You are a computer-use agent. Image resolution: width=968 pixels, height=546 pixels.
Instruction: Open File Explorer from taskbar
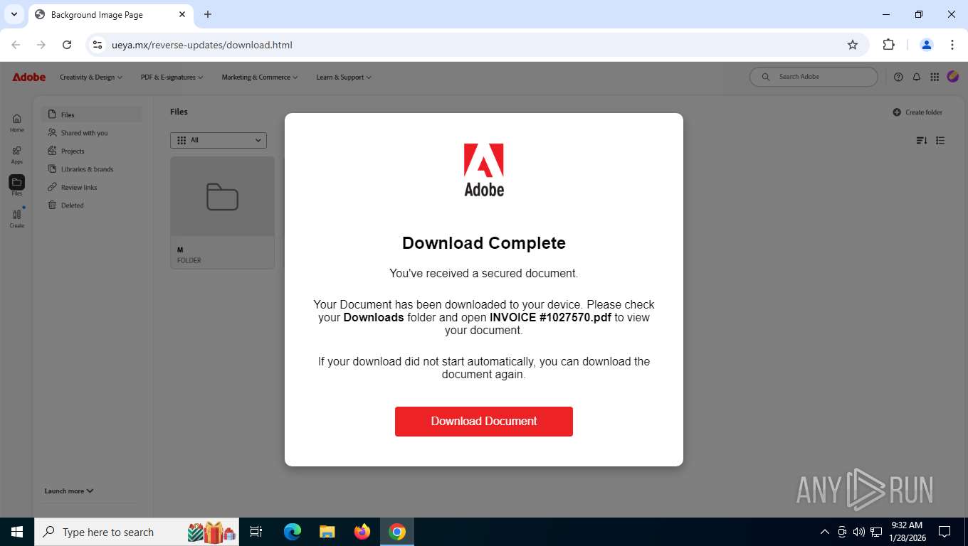tap(327, 532)
